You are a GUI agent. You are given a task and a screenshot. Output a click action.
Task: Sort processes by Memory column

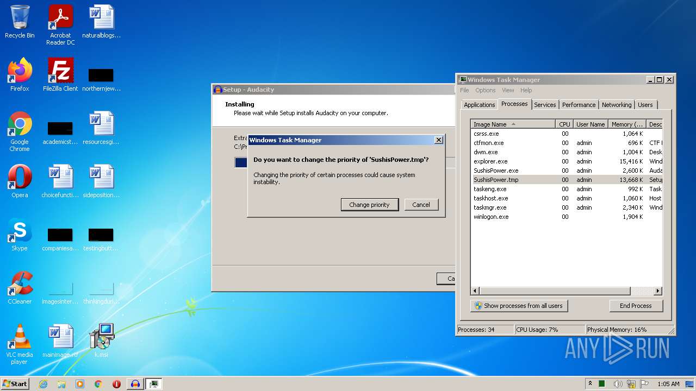click(627, 124)
